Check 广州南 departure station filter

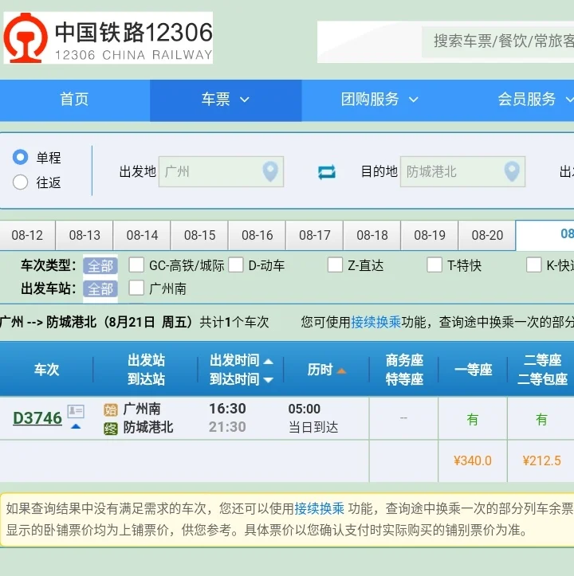click(x=136, y=288)
